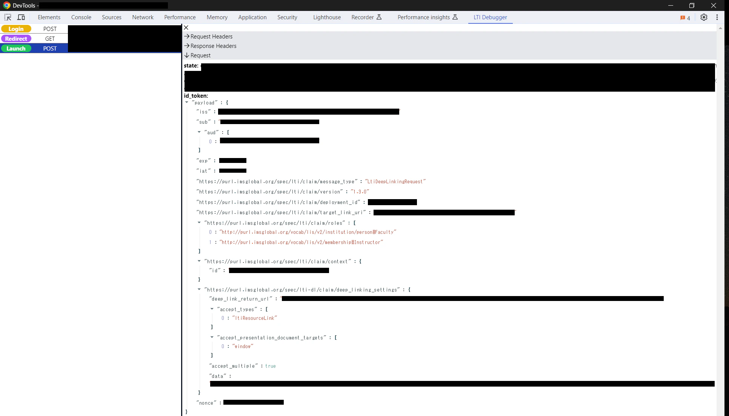This screenshot has width=729, height=416.
Task: Open the Performance insights tab
Action: click(428, 17)
